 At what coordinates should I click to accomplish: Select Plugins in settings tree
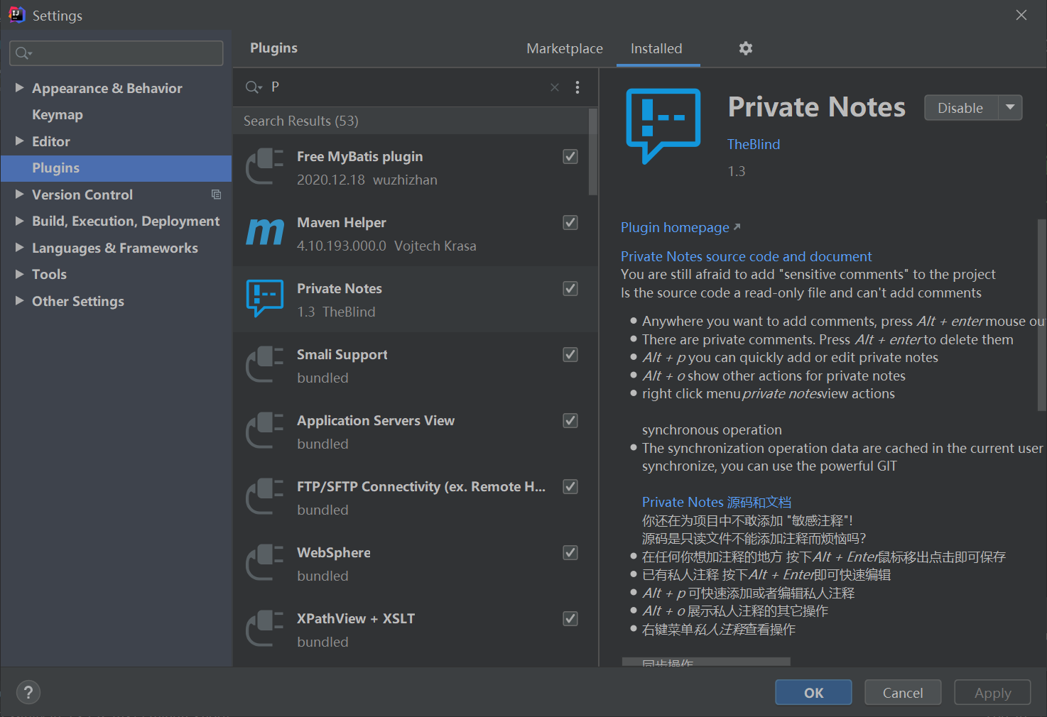pyautogui.click(x=116, y=168)
